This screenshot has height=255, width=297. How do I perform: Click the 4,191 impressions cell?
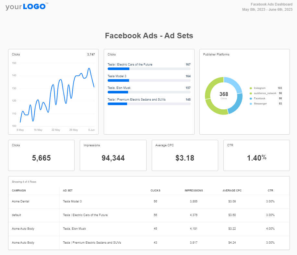coord(194,229)
